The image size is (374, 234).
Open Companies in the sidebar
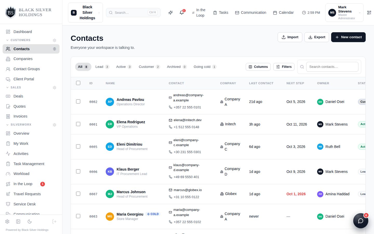pos(31,59)
